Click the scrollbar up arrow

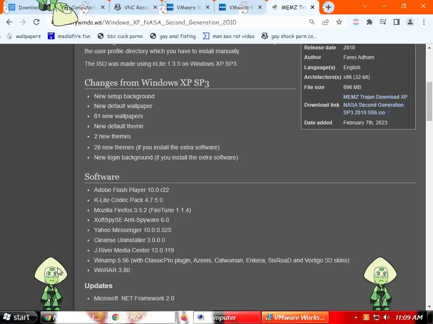pos(430,48)
